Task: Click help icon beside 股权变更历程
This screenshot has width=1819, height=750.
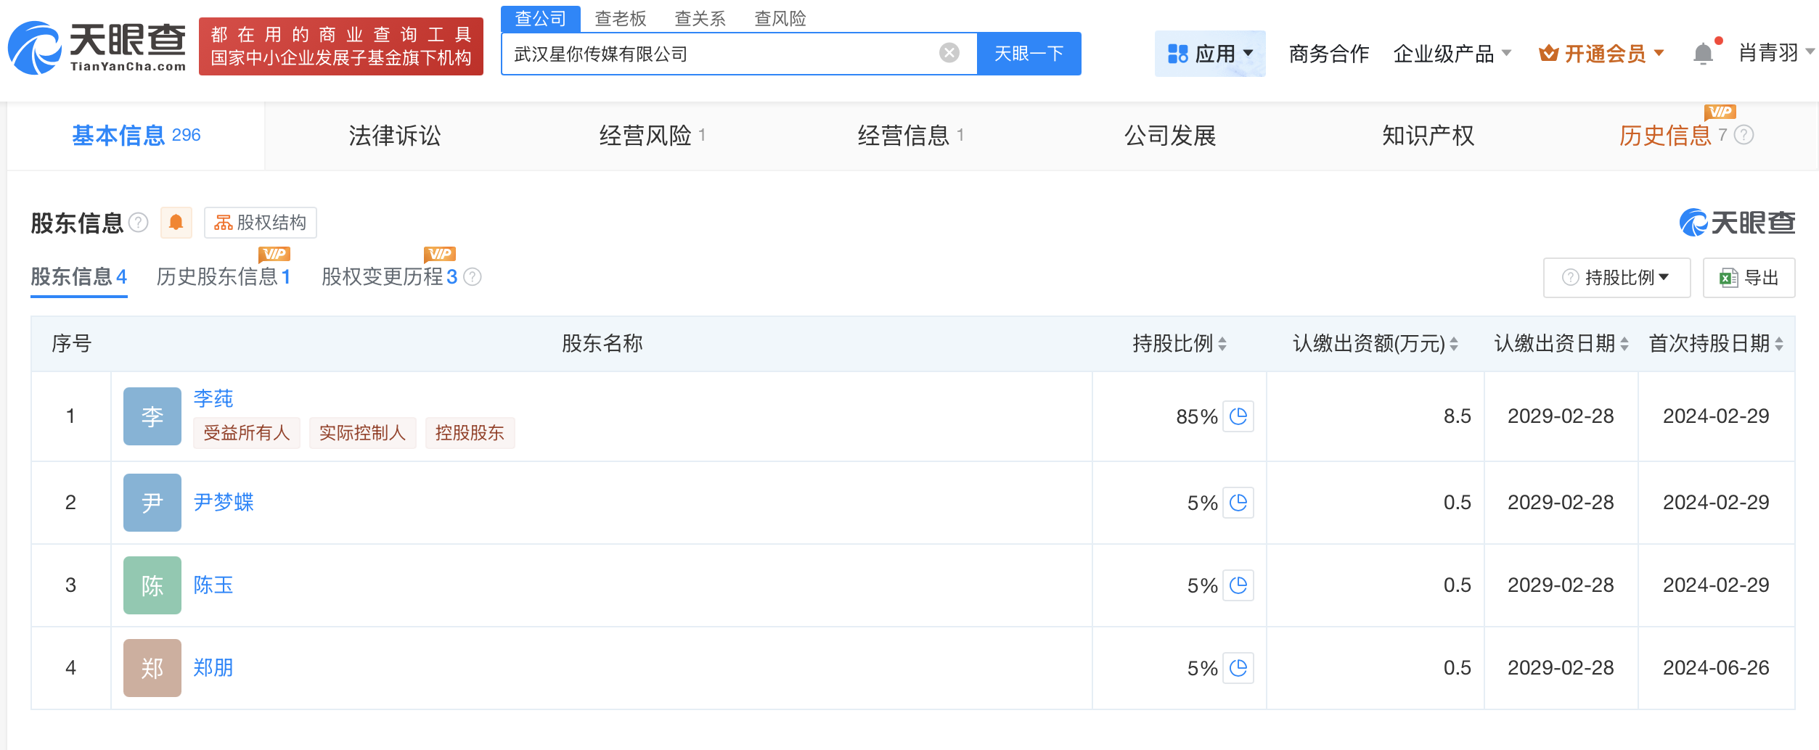Action: coord(473,277)
